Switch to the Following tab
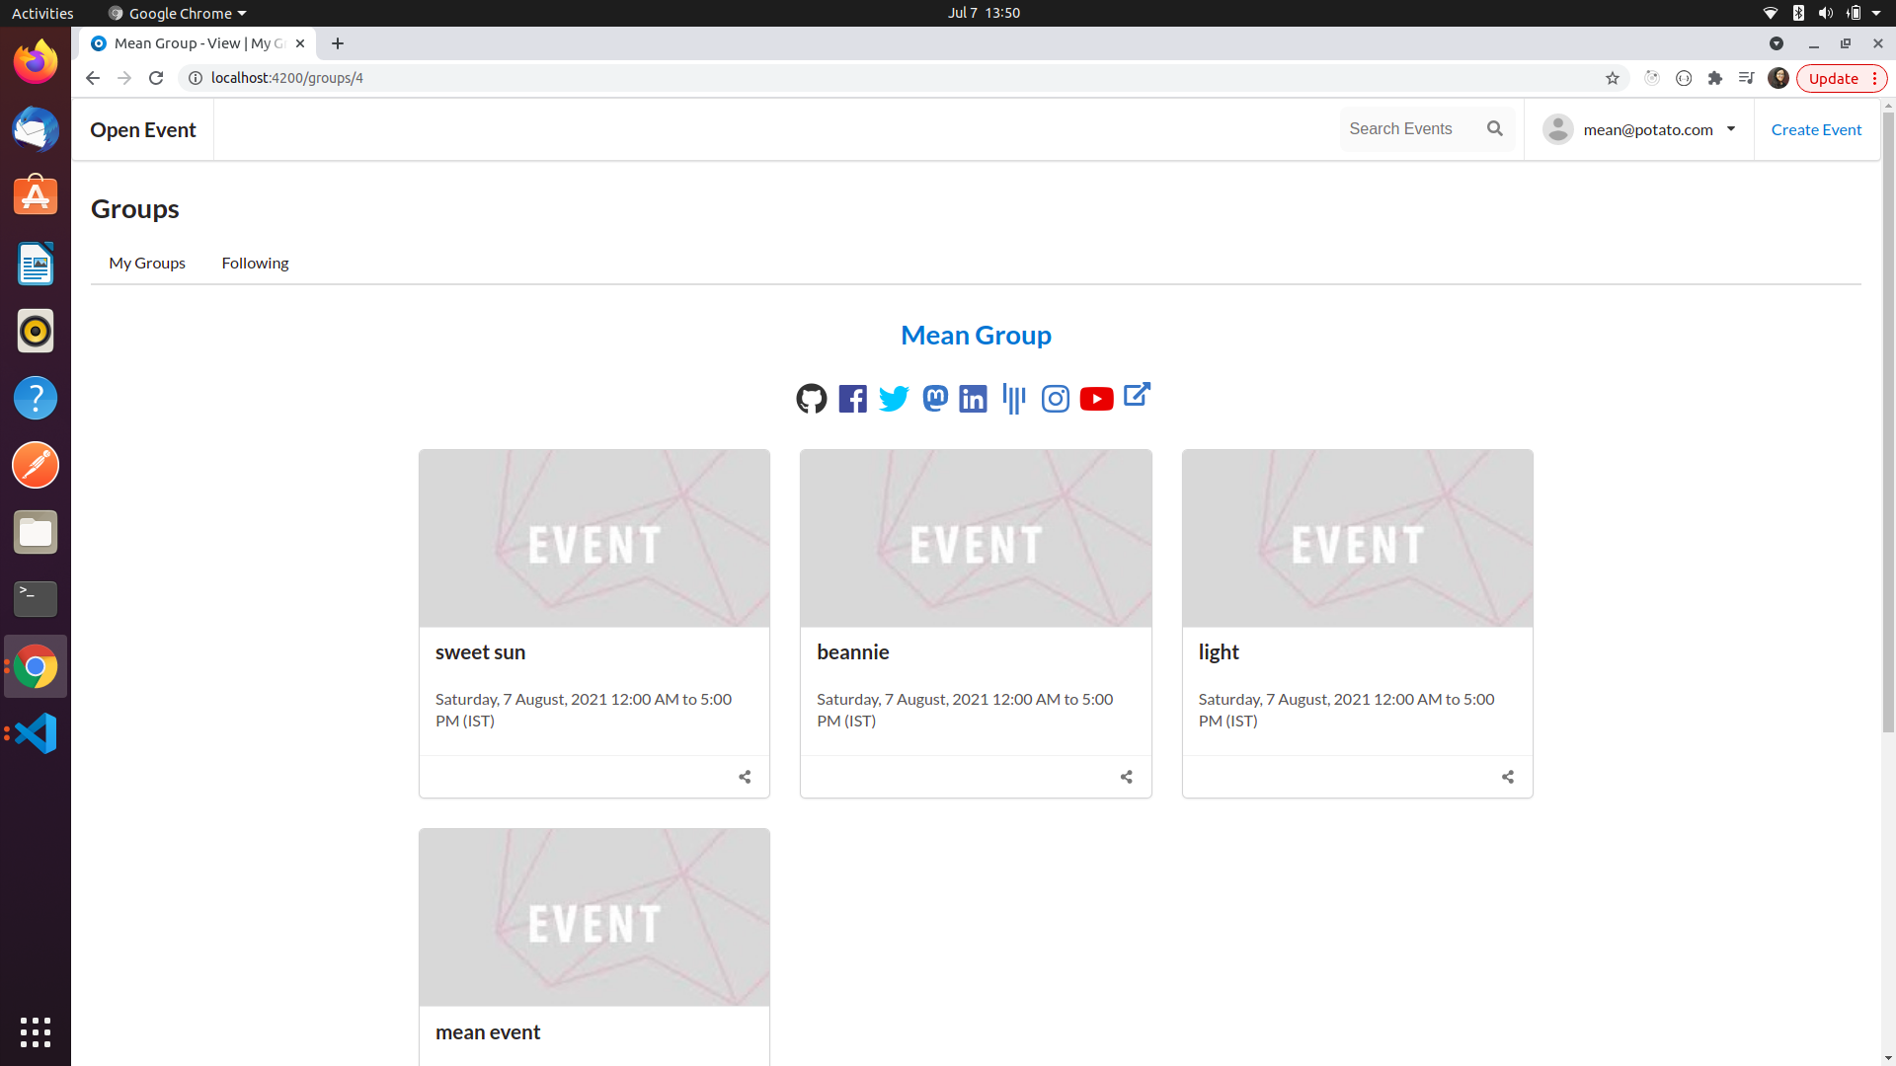 tap(255, 264)
